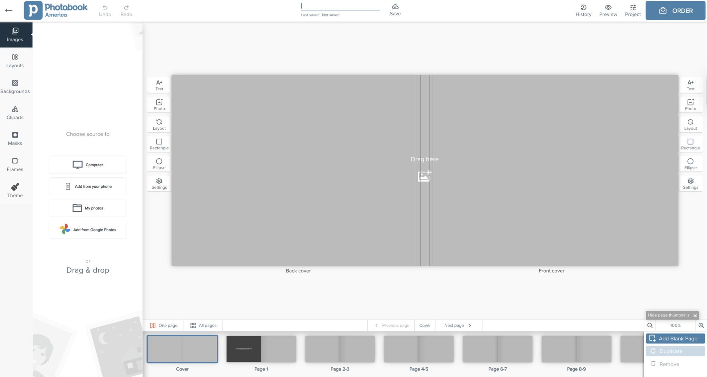Select the Backgrounds panel
The height and width of the screenshot is (377, 707).
15,86
